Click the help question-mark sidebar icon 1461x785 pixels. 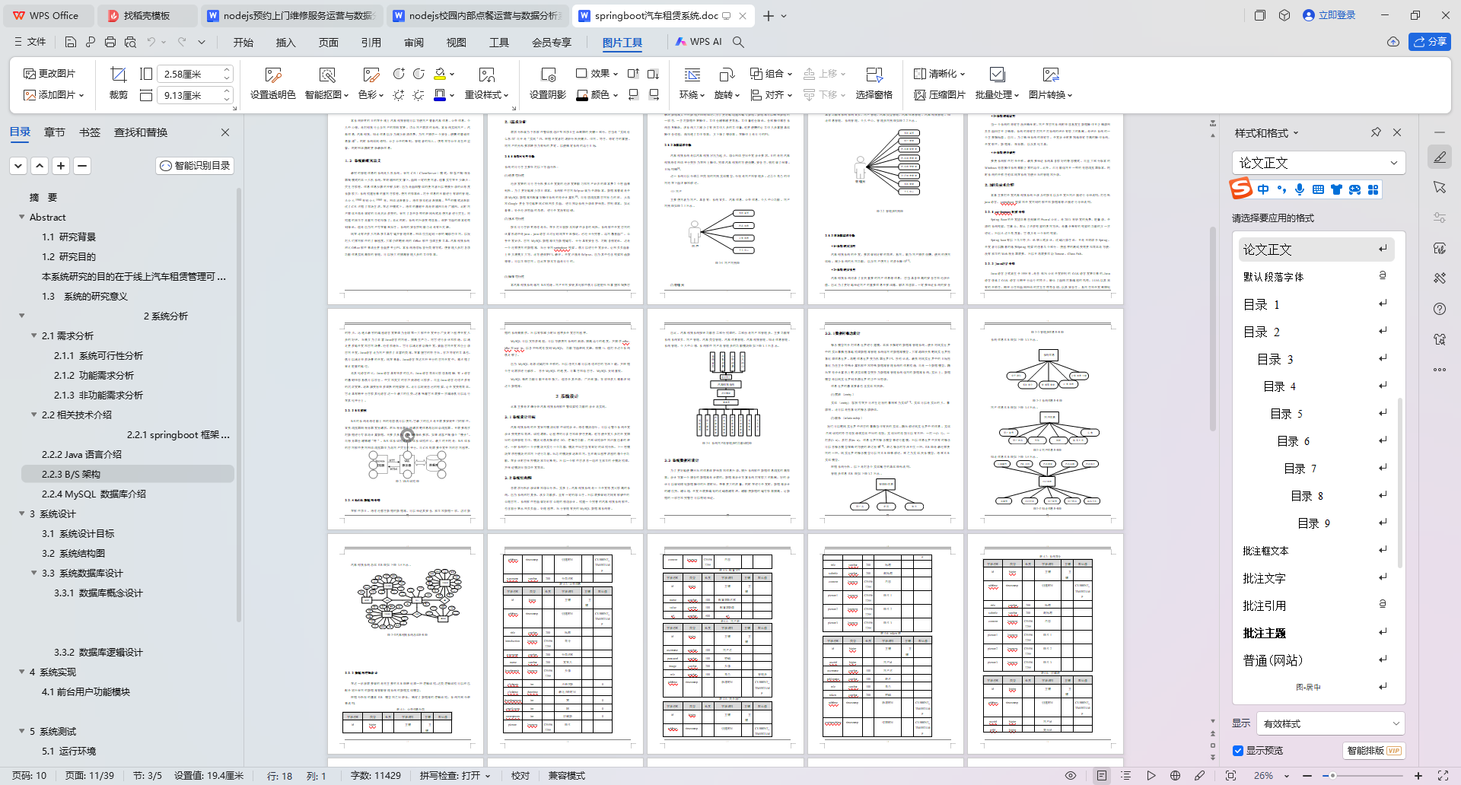tap(1439, 309)
